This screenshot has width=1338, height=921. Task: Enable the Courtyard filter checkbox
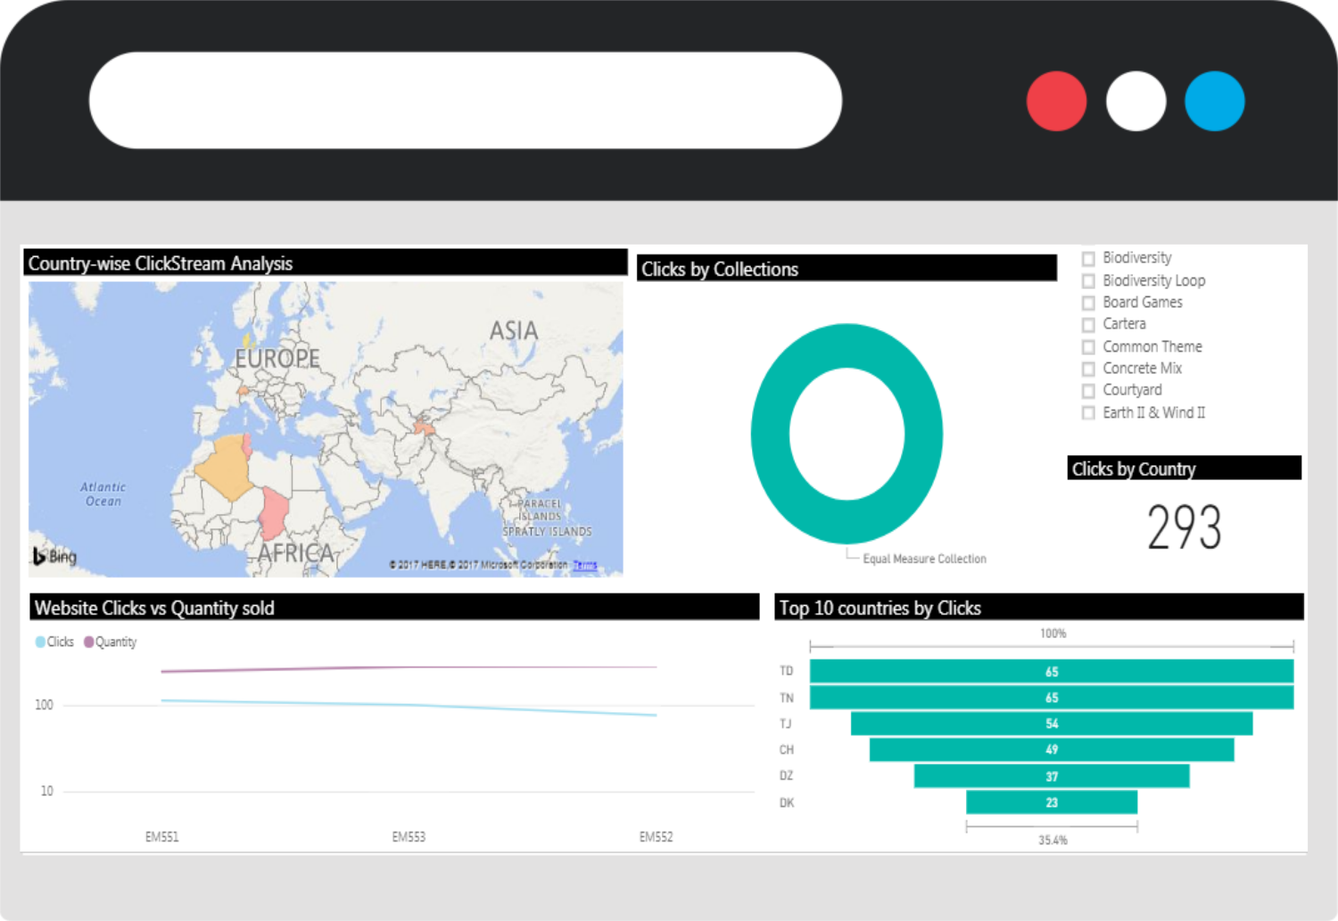(x=1088, y=391)
